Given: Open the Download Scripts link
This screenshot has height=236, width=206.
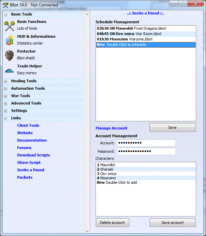Looking at the screenshot, I should 33,155.
